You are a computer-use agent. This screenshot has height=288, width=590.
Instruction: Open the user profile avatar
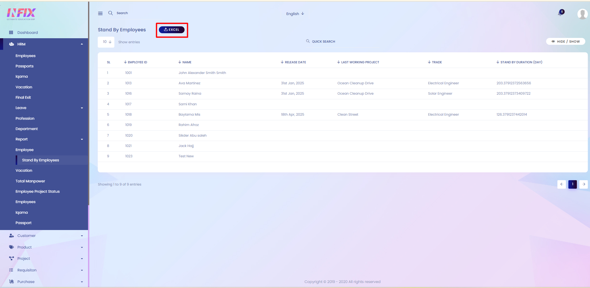[x=582, y=14]
